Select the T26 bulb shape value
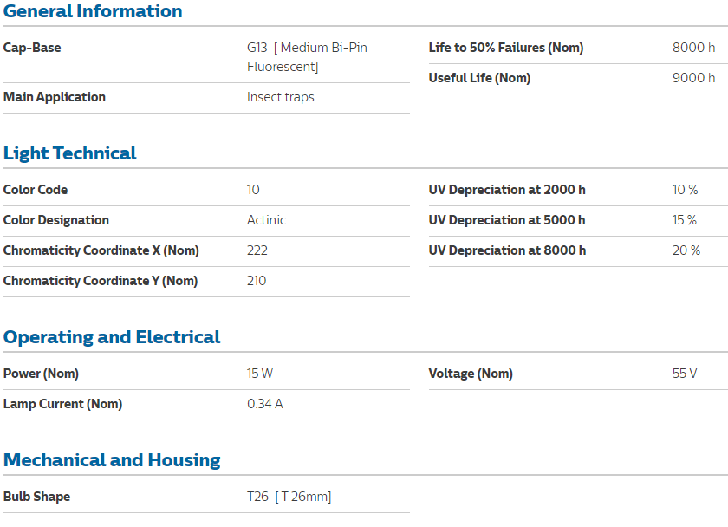This screenshot has width=728, height=527. 289,497
